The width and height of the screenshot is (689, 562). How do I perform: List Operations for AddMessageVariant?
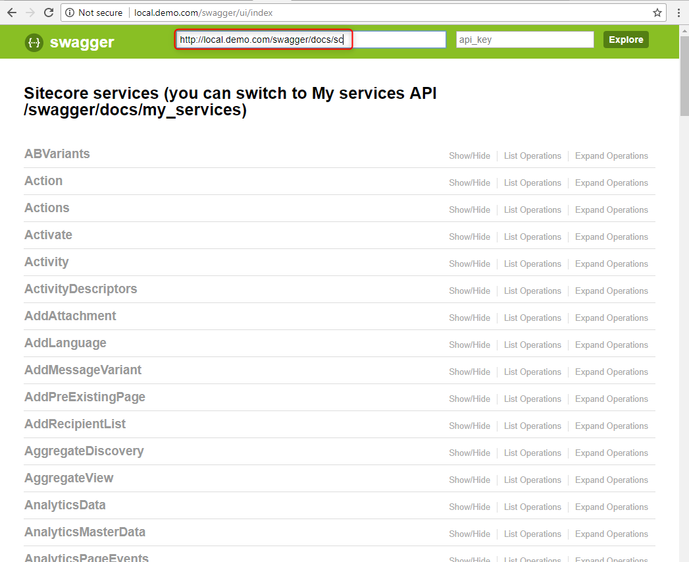click(532, 372)
